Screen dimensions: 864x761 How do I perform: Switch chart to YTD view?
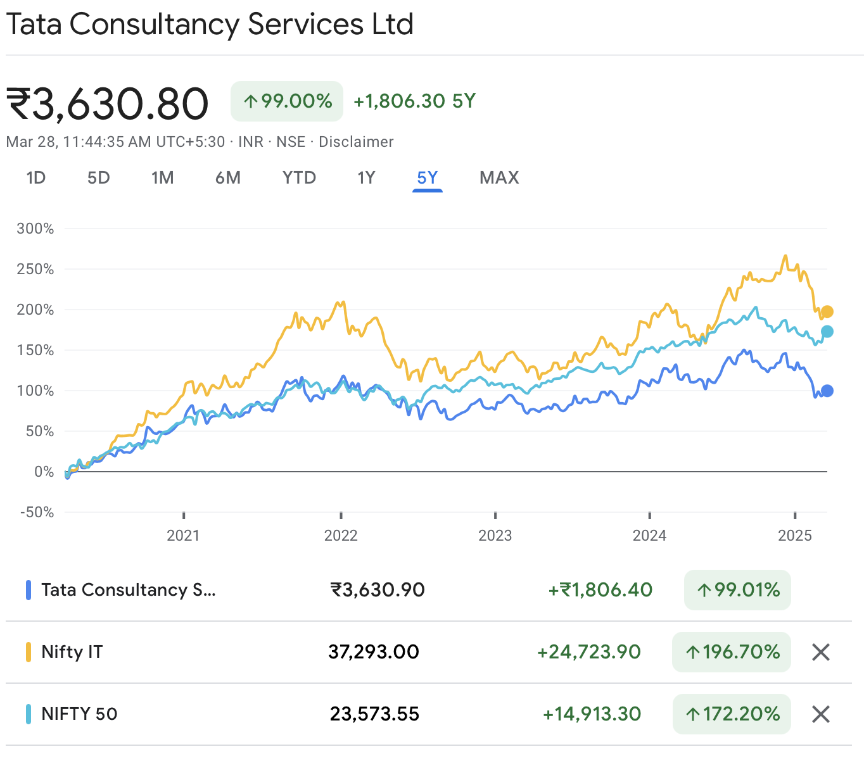tap(299, 178)
